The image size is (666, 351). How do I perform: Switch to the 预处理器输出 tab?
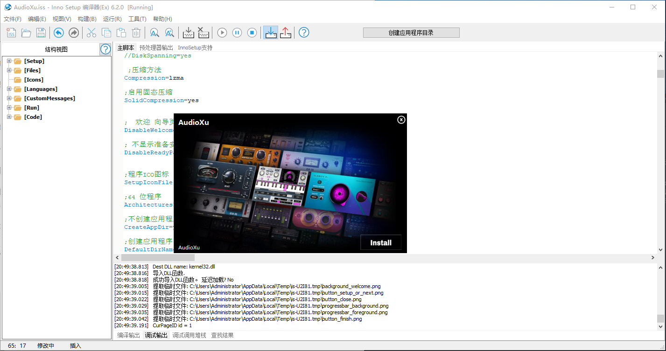(x=156, y=48)
